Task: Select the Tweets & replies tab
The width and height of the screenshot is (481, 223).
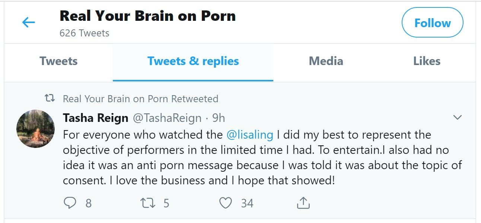Action: point(193,61)
